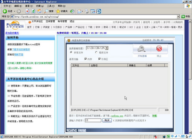
Task: Click the 空间管理 link
Action: coord(50,22)
